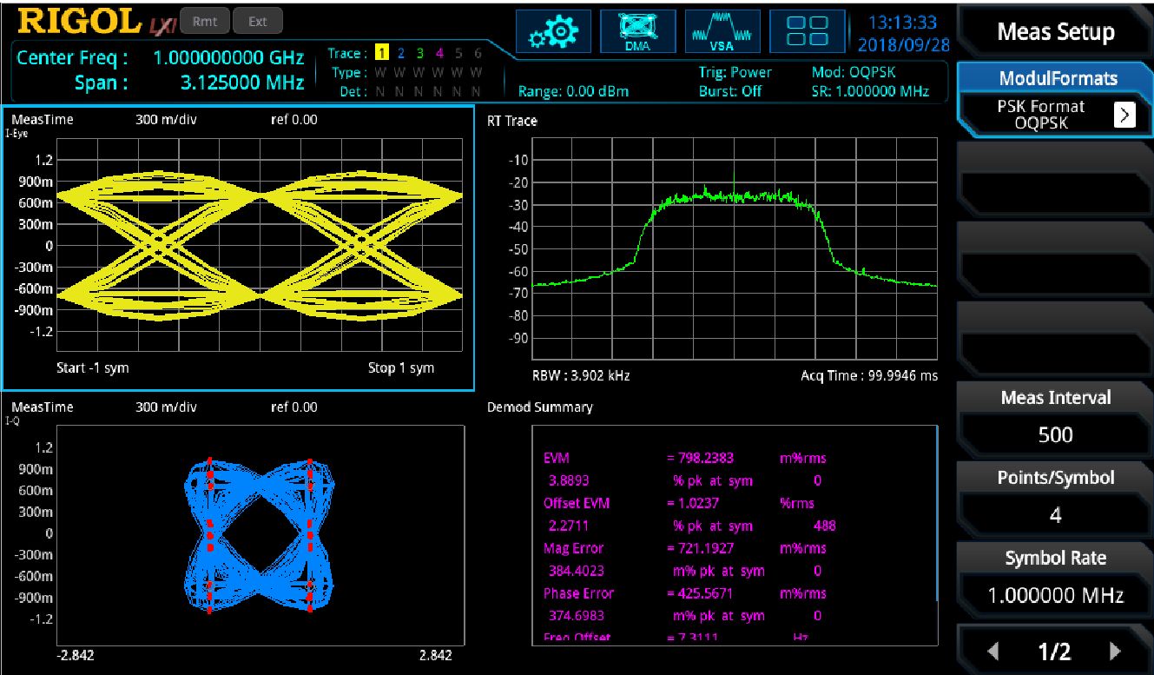The width and height of the screenshot is (1154, 675).
Task: Set Symbol Rate 1.000000 MHz field
Action: pyautogui.click(x=1055, y=595)
